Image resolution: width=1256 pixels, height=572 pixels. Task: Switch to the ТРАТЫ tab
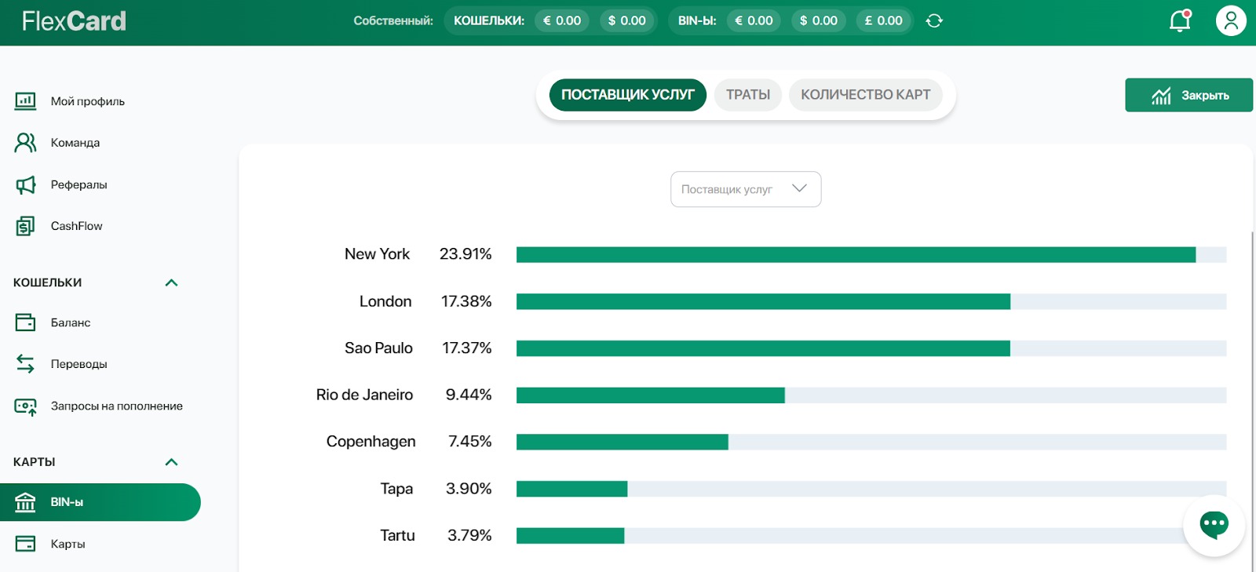pyautogui.click(x=747, y=95)
